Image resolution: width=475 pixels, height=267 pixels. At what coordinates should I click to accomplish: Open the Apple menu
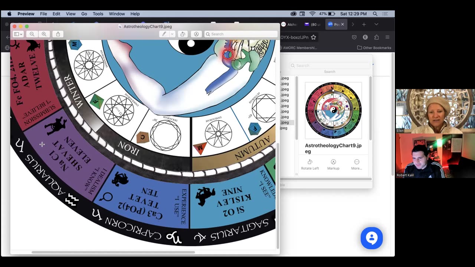(9, 14)
